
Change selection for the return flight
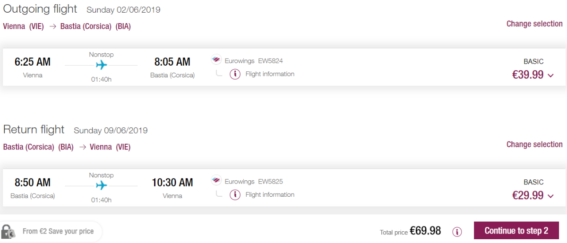click(x=534, y=144)
